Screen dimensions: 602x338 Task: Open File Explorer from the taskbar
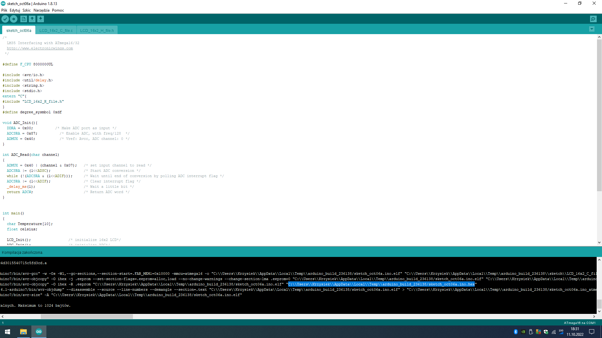(23, 332)
